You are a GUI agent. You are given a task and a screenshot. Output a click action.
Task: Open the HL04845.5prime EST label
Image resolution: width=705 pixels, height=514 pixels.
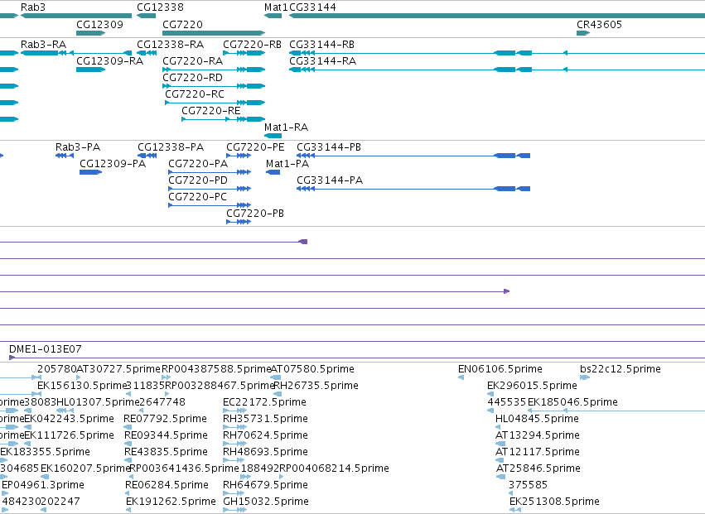tap(537, 419)
